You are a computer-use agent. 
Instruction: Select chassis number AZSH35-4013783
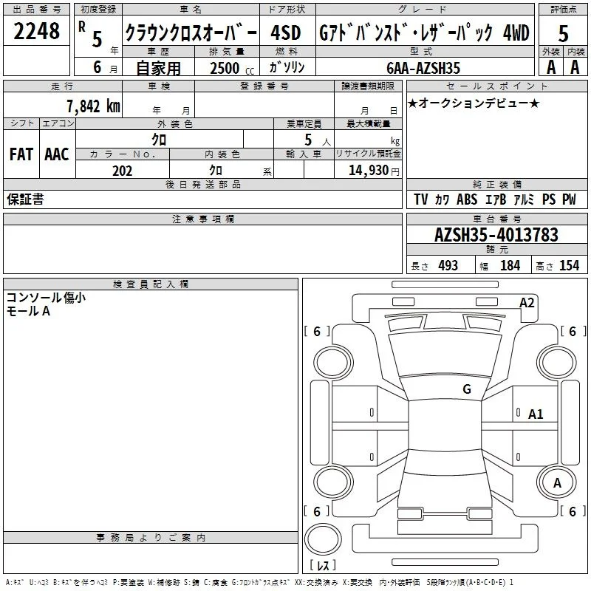tap(496, 235)
